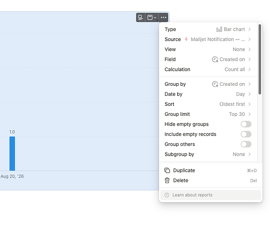Click the Duplicate copy icon
Image resolution: width=270 pixels, height=238 pixels.
[167, 170]
